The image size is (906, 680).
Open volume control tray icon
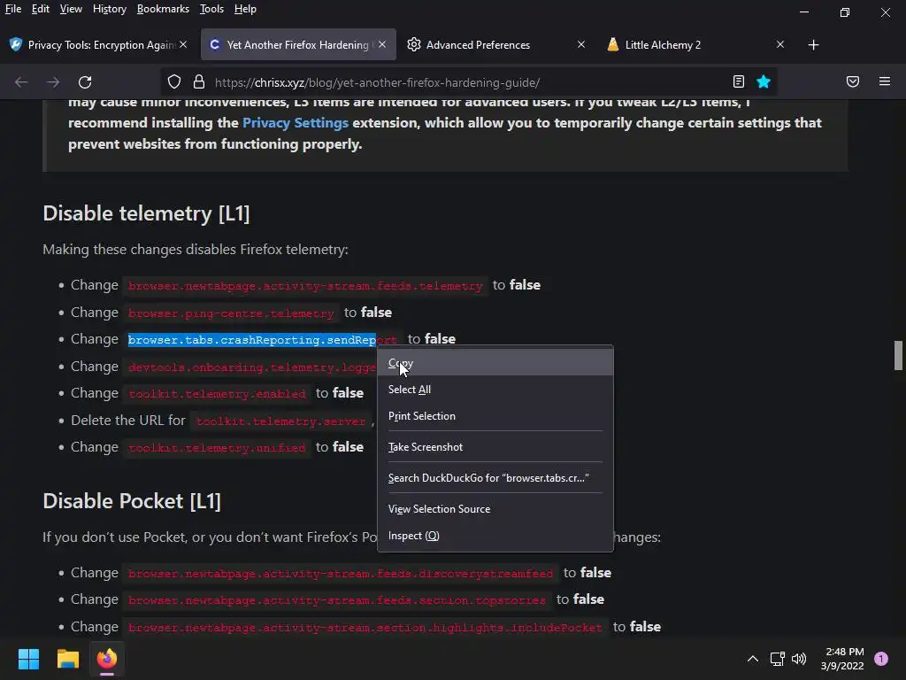pyautogui.click(x=799, y=659)
